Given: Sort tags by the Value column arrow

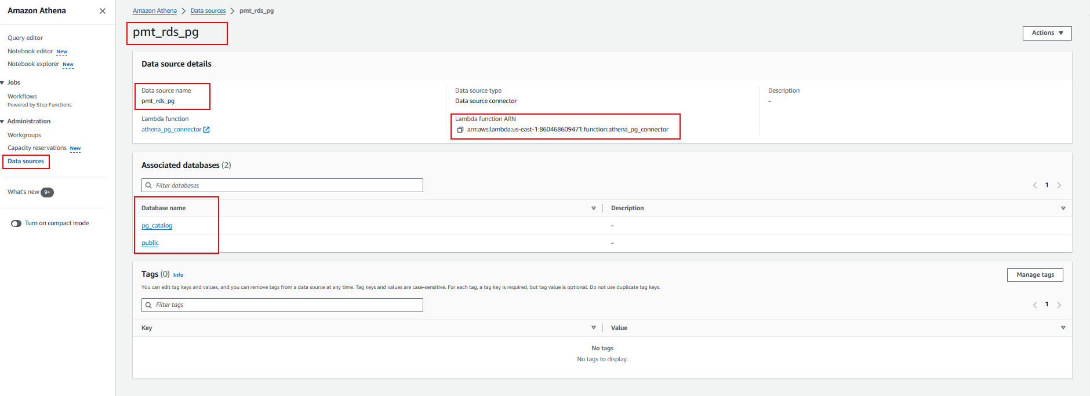Looking at the screenshot, I should click(1063, 328).
